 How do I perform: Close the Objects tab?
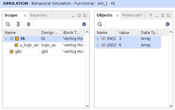click(117, 16)
